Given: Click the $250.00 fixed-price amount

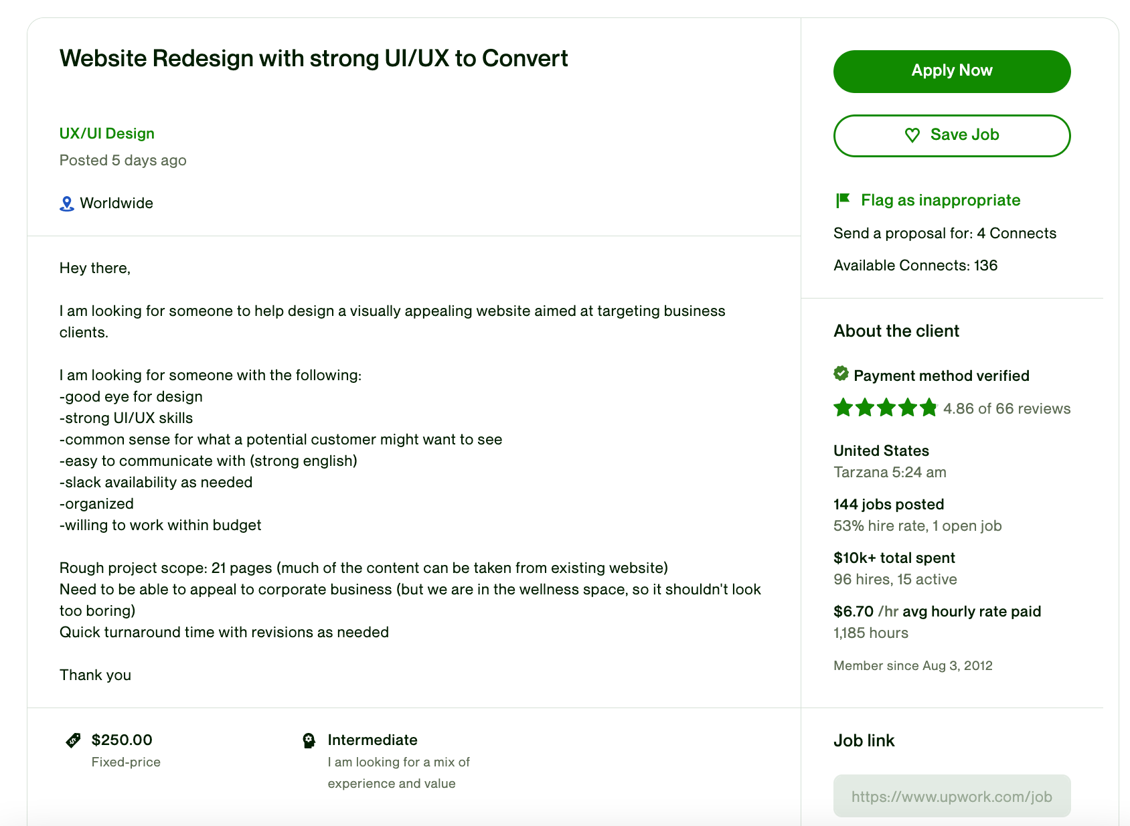Looking at the screenshot, I should (122, 740).
